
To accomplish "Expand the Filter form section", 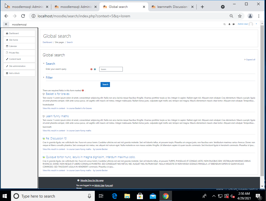I will [x=49, y=78].
